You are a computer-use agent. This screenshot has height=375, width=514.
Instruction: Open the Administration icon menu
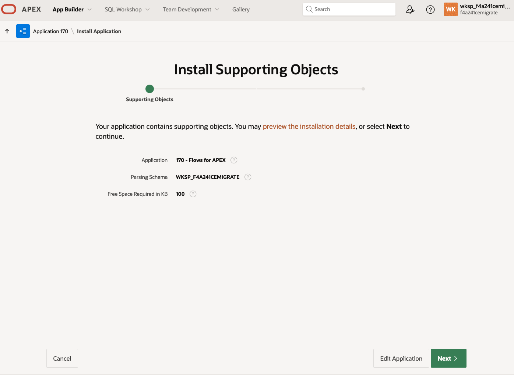(x=410, y=9)
